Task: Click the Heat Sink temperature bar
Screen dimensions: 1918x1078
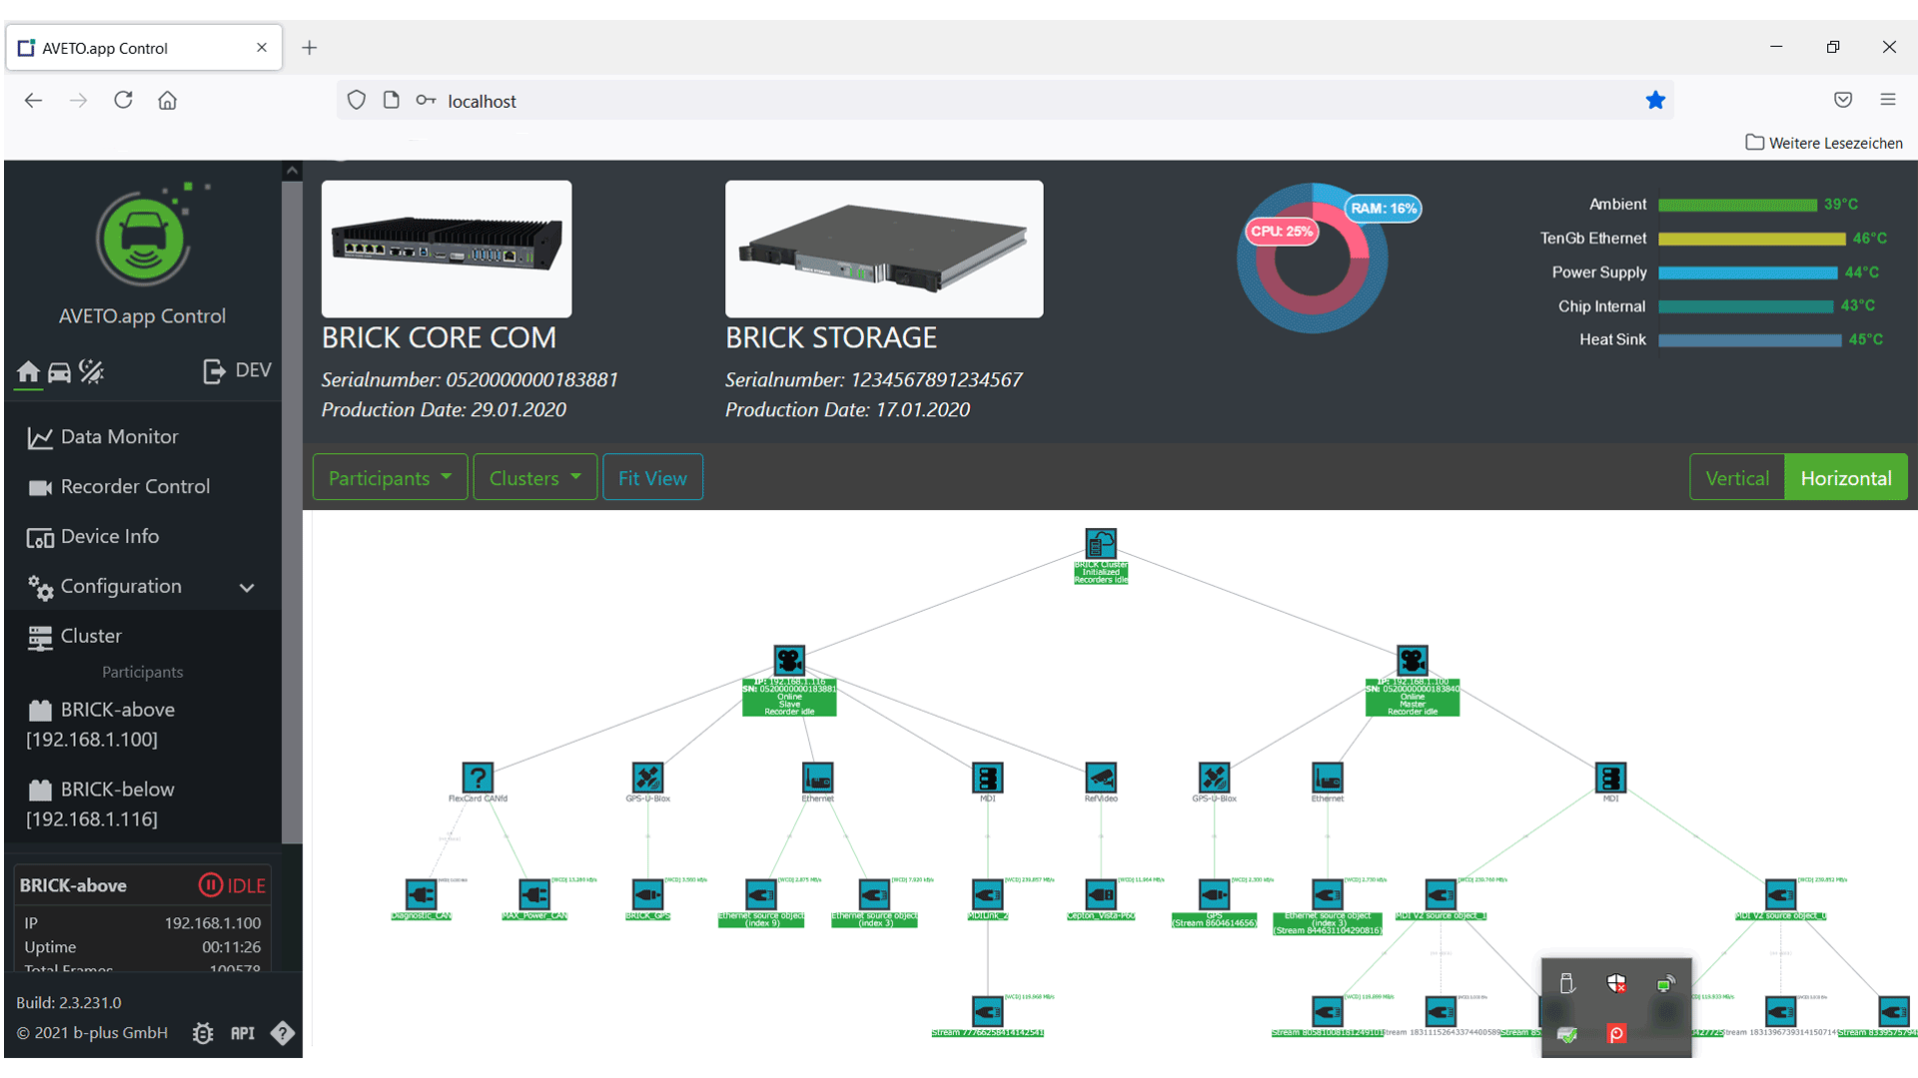Action: 1749,339
